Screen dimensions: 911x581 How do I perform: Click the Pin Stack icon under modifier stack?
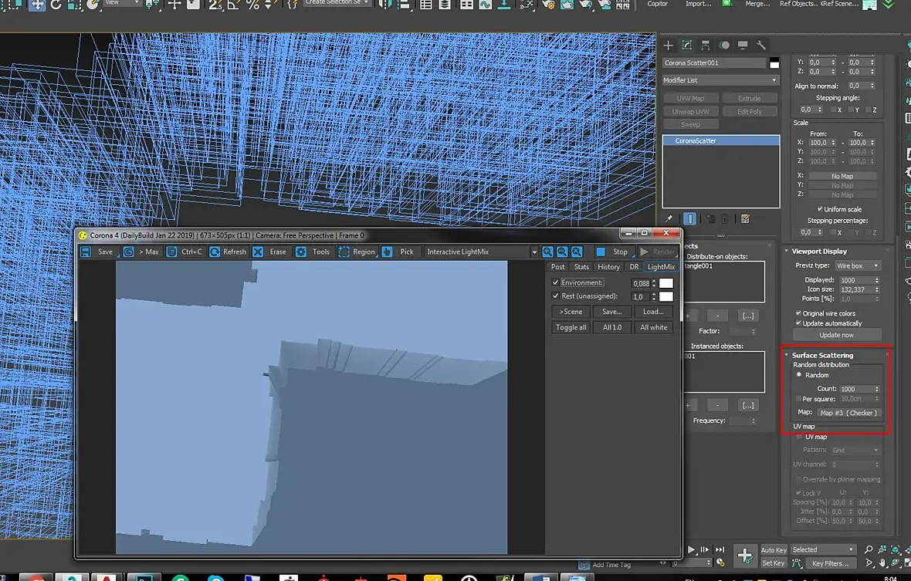[x=669, y=219]
